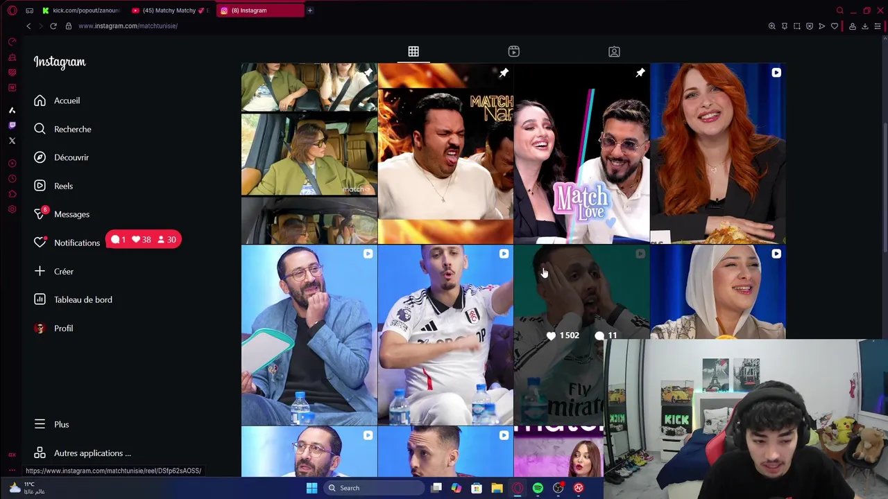Open the pinned car interview post
888x499 pixels.
pyautogui.click(x=309, y=153)
